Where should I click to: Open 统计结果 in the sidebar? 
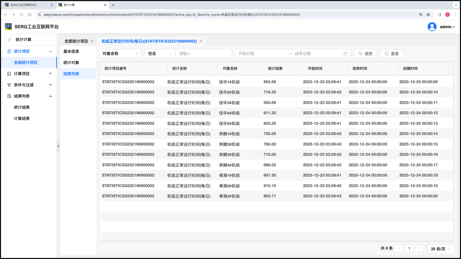click(x=22, y=107)
